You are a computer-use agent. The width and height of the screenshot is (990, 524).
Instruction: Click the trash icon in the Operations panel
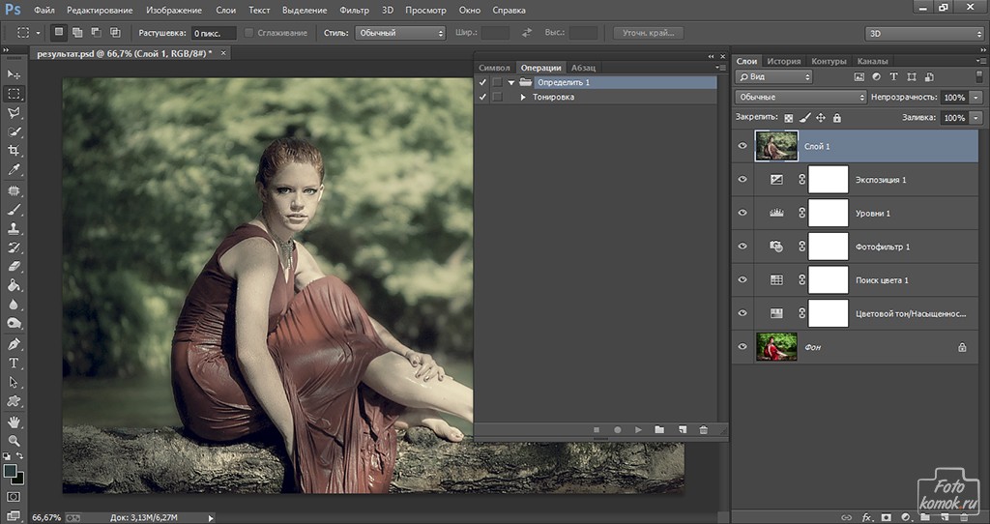703,429
